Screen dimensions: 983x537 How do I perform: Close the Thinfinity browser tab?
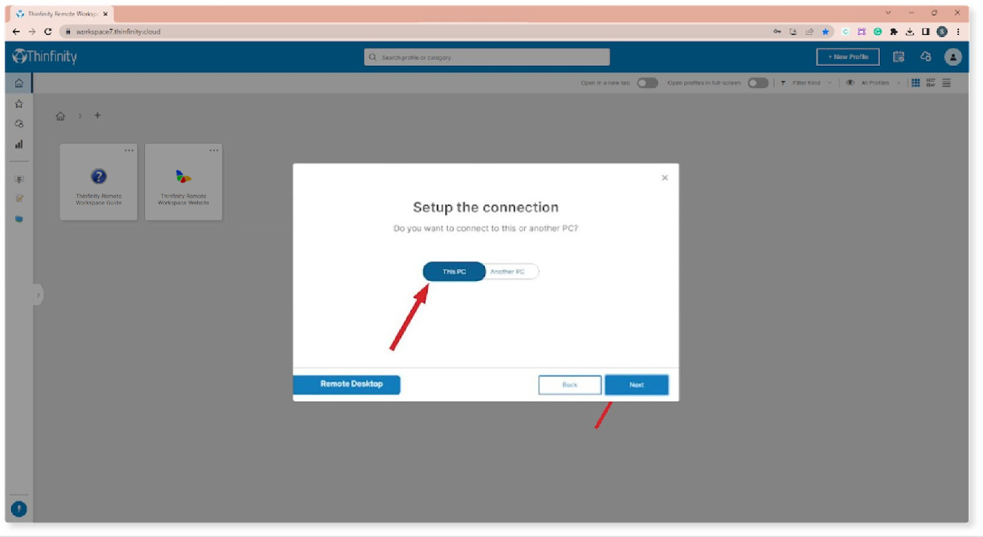pyautogui.click(x=106, y=14)
